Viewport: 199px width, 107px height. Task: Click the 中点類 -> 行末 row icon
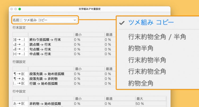click(x=20, y=54)
